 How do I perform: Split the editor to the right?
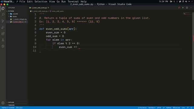[187, 8]
